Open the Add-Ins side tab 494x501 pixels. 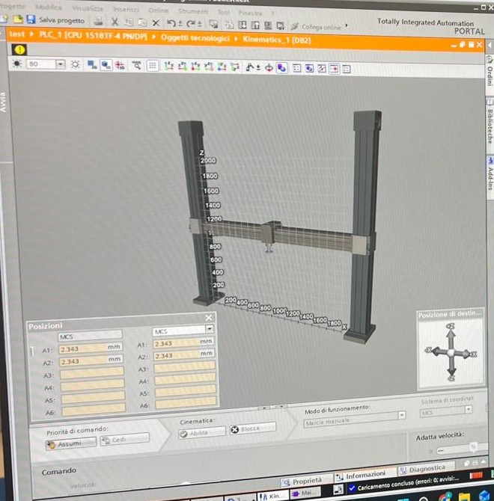(490, 175)
